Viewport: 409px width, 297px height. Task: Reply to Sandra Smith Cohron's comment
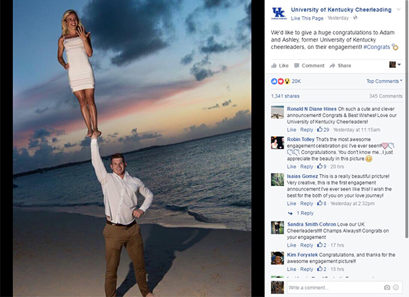(x=307, y=245)
